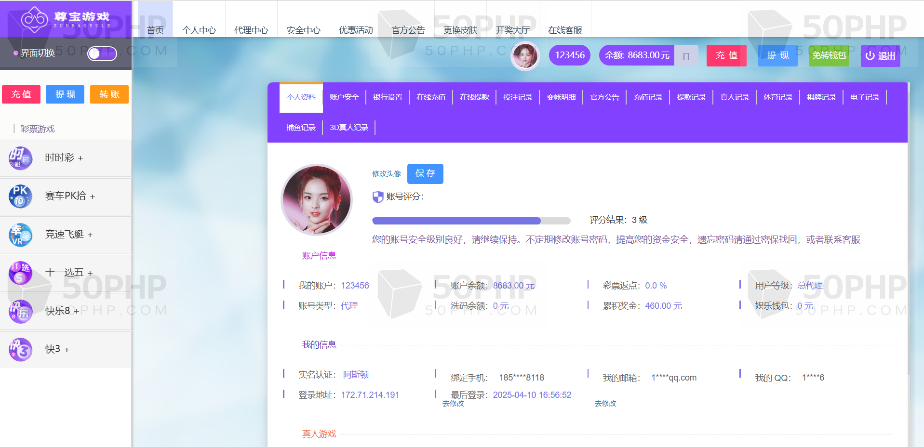Viewport: 924px width, 447px height.
Task: Click the 十一选五 game icon
Action: pyautogui.click(x=20, y=273)
